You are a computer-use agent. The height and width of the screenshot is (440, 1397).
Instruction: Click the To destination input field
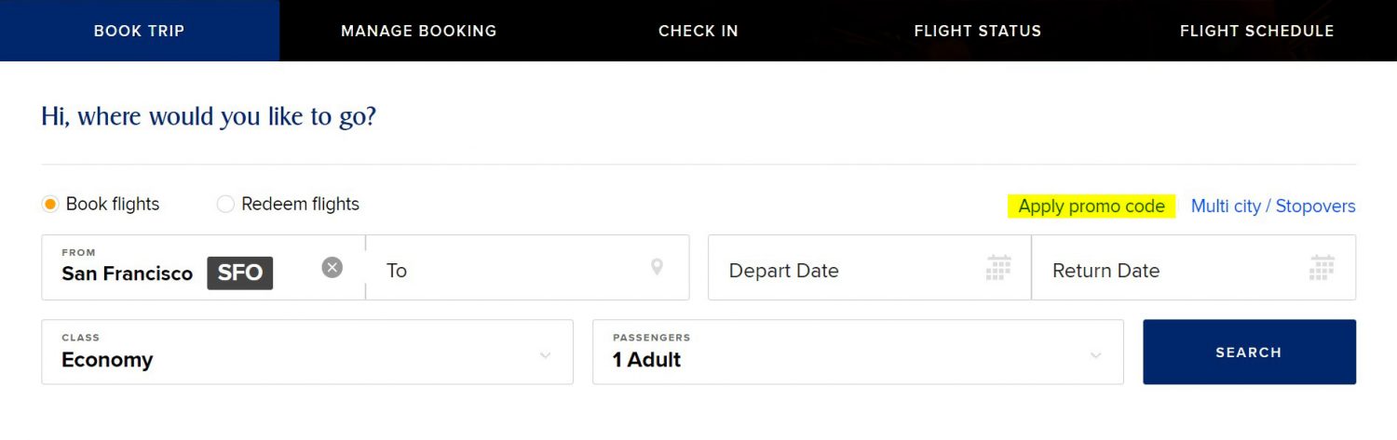pyautogui.click(x=503, y=271)
